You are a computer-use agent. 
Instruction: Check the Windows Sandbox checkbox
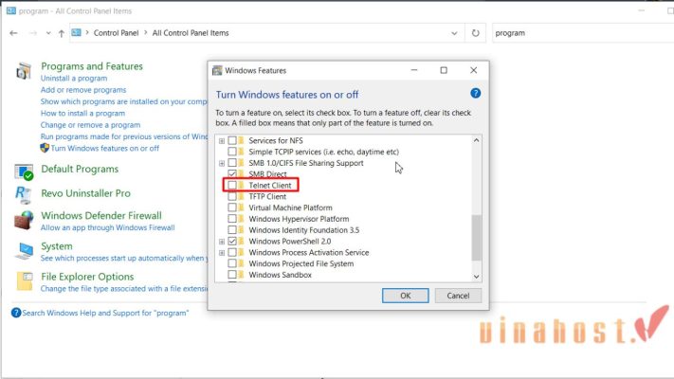pyautogui.click(x=232, y=275)
